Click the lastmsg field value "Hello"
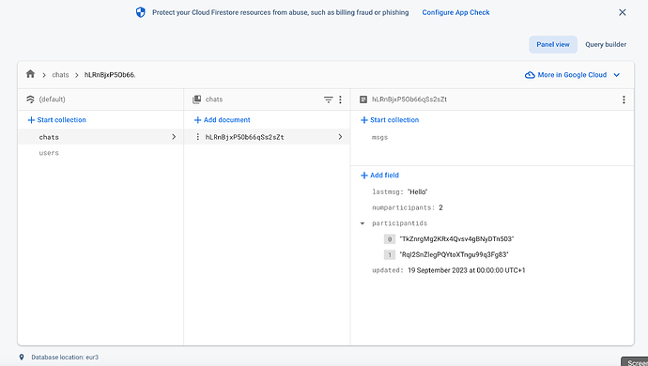The image size is (648, 366). tap(417, 191)
